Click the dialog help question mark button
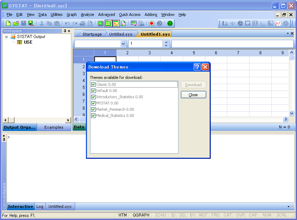This screenshot has height=220, width=297. click(x=197, y=67)
